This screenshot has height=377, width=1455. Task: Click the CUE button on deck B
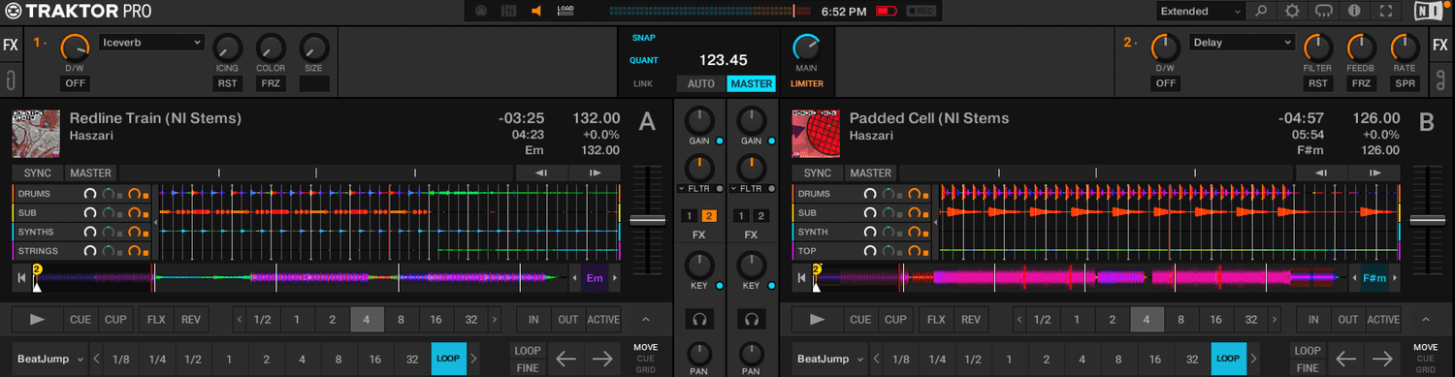(x=860, y=319)
